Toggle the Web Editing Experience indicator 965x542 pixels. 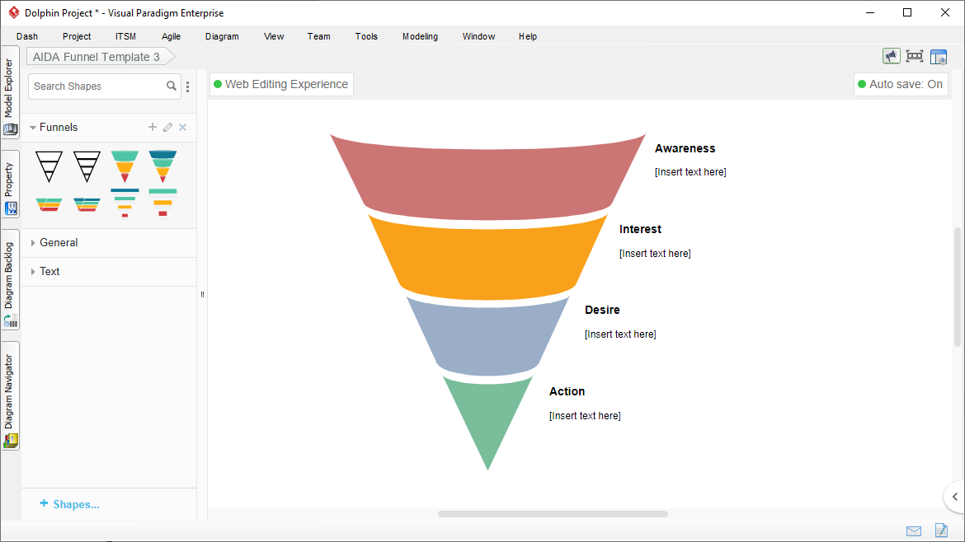281,84
